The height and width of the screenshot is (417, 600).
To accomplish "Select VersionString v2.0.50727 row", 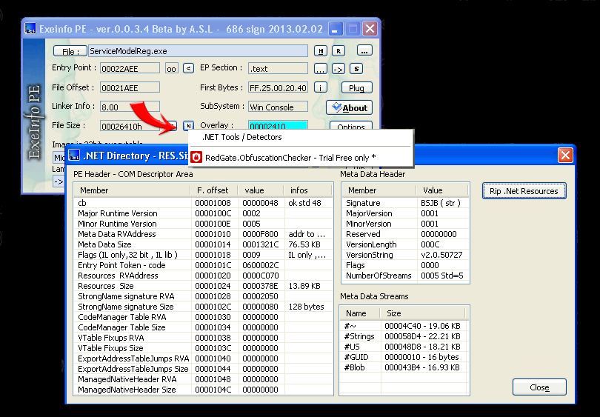I will 405,254.
